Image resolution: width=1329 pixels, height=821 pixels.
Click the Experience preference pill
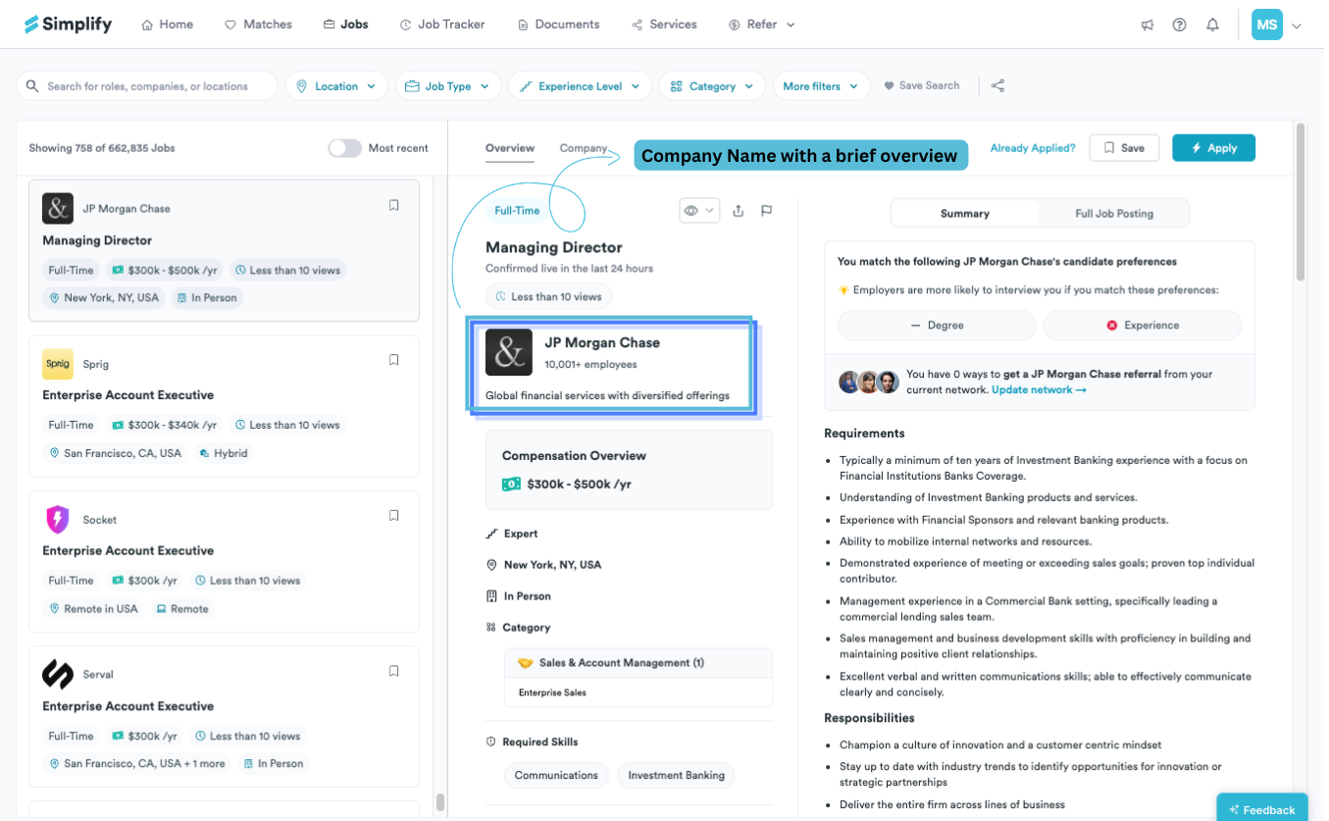click(1143, 325)
